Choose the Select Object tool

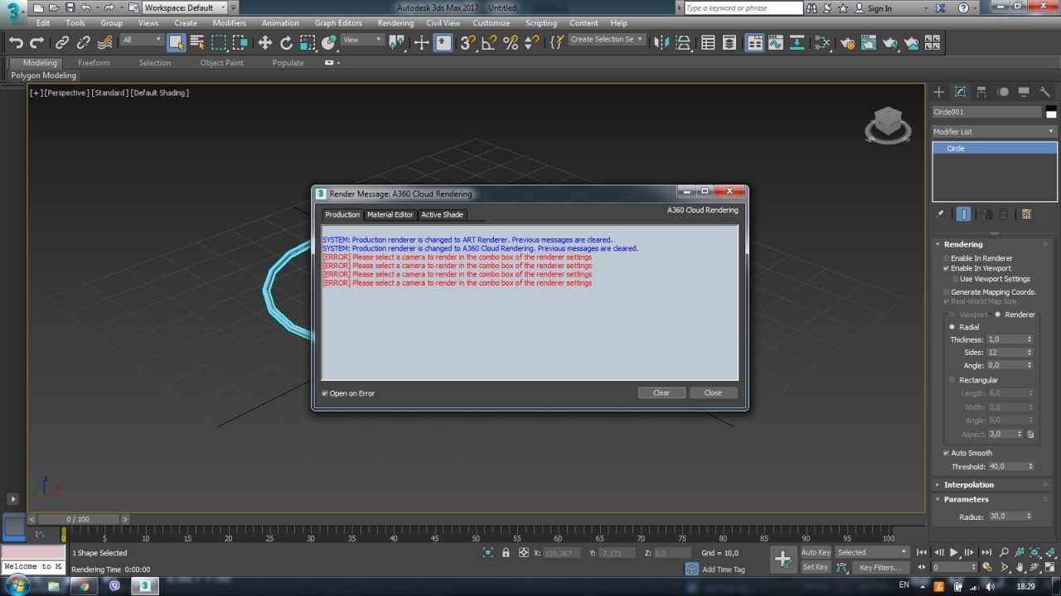[x=176, y=43]
